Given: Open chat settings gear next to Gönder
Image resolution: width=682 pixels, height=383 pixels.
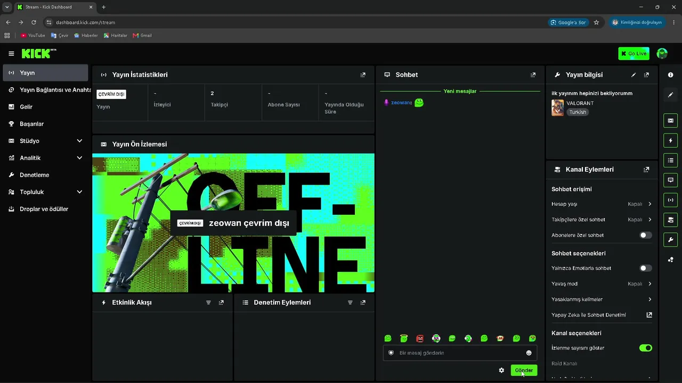Looking at the screenshot, I should (501, 370).
